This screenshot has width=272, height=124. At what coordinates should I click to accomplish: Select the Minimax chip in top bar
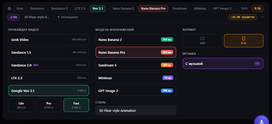click(200, 9)
